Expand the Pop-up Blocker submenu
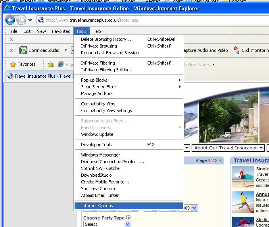The image size is (269, 227). click(x=129, y=80)
